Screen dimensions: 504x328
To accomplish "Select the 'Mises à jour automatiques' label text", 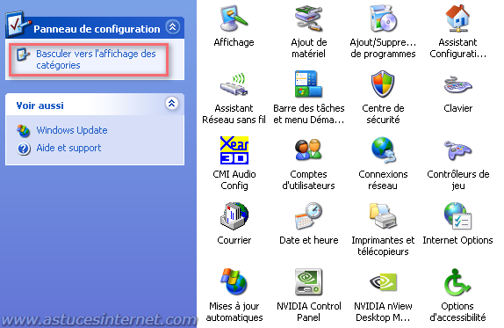I will (234, 311).
